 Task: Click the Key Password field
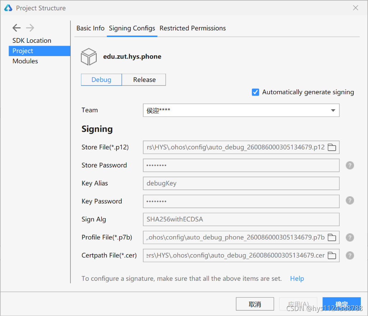click(241, 201)
